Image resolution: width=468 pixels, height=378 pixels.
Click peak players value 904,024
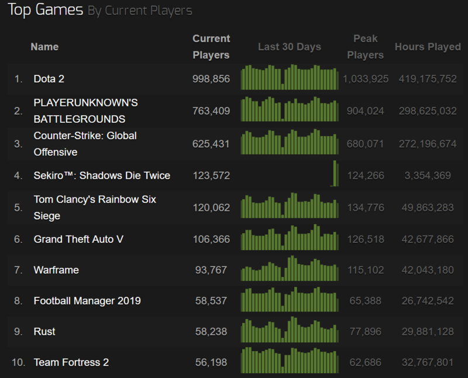click(365, 111)
